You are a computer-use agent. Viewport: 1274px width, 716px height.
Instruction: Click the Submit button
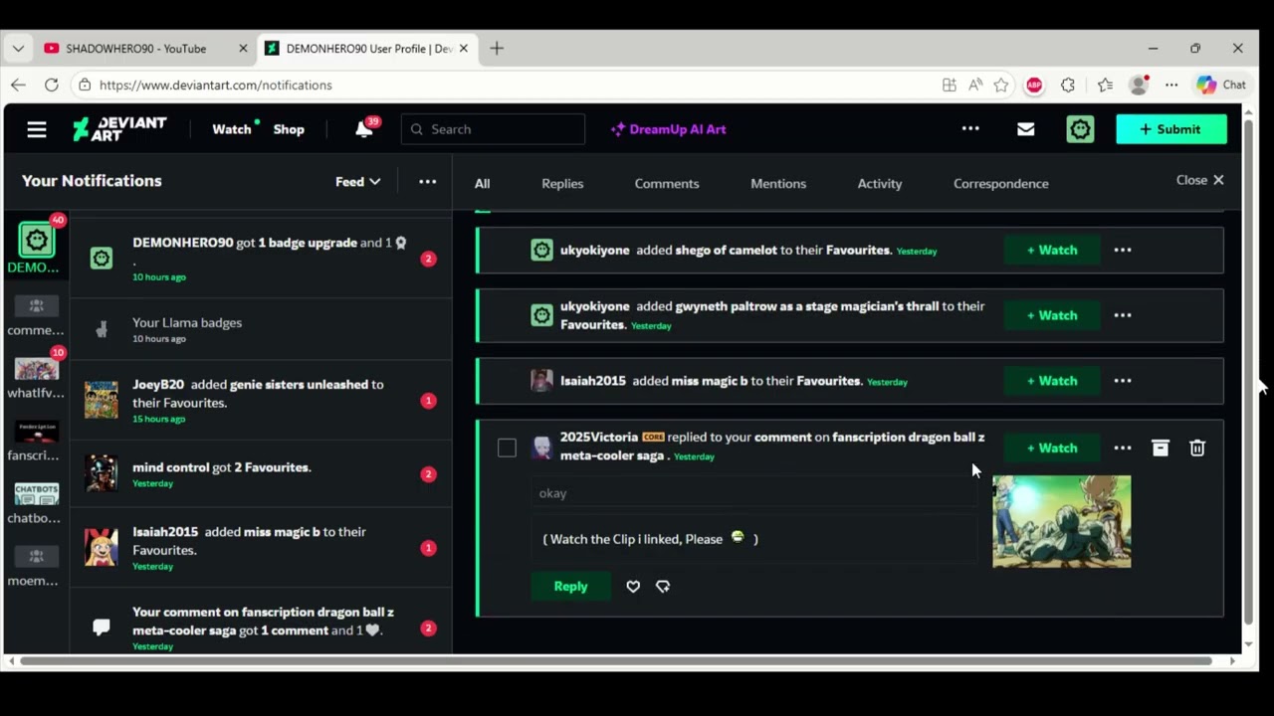click(x=1171, y=129)
